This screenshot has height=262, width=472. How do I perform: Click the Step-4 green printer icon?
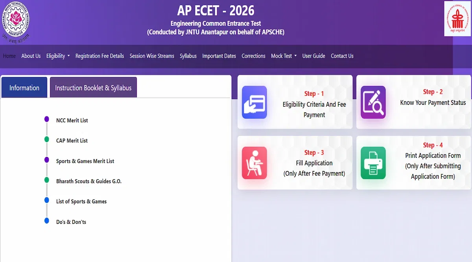373,163
